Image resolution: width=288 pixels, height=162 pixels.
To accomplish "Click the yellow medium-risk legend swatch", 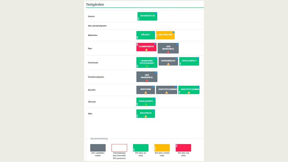I will 162,148.
